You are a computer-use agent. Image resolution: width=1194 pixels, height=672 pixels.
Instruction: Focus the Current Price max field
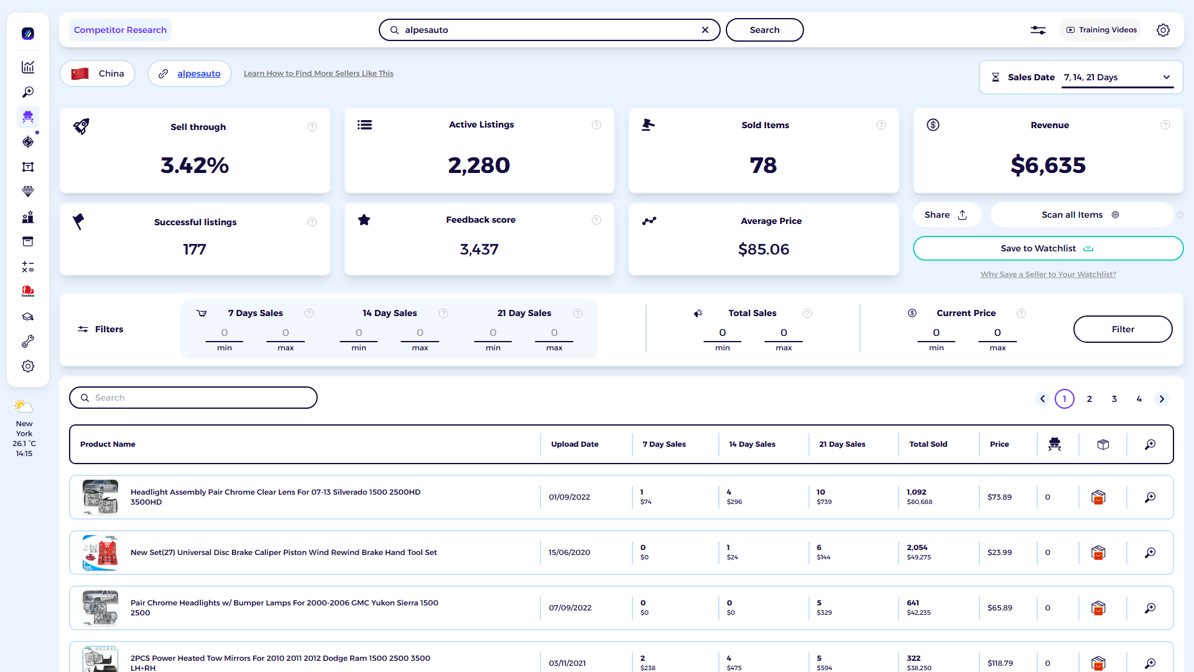(x=997, y=333)
